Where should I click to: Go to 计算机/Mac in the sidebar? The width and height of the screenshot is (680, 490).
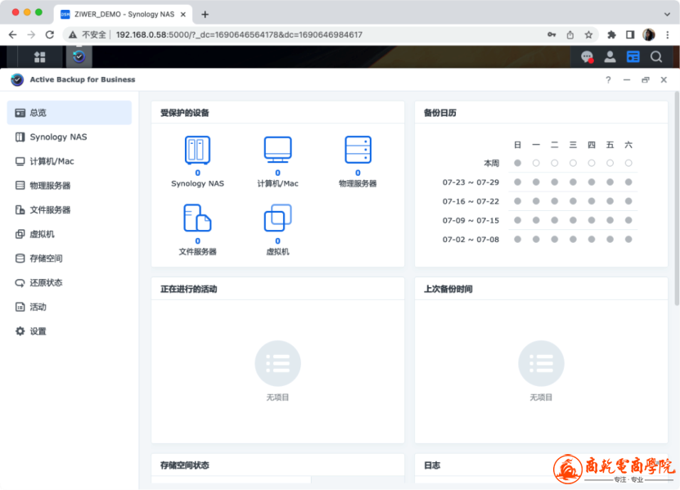pos(70,161)
